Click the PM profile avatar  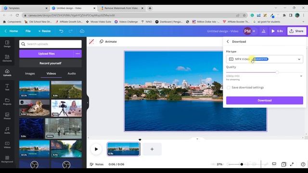point(247,31)
